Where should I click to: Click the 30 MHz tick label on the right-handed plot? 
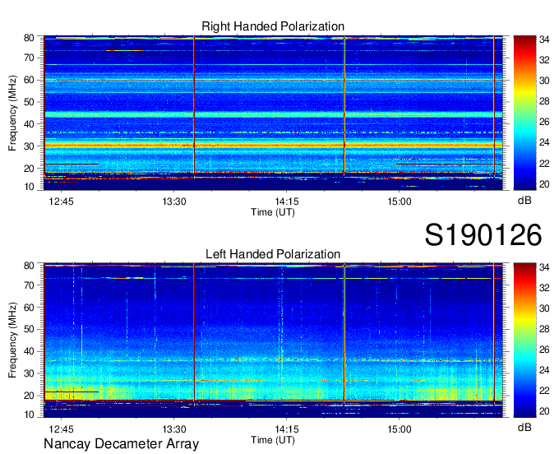29,146
